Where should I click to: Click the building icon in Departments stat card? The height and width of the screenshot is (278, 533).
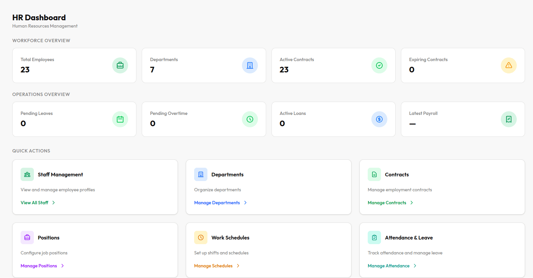[x=250, y=65]
